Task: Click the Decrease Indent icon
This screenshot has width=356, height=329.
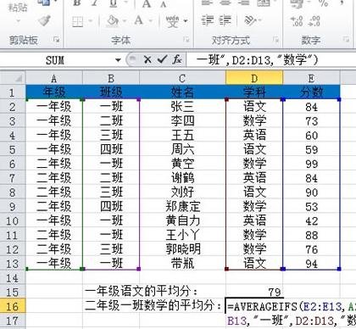Action: tap(208, 20)
